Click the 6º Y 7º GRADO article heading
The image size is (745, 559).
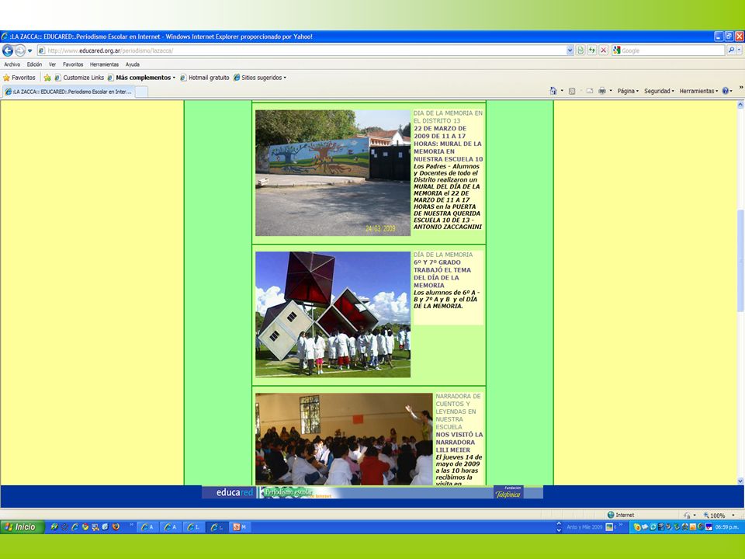click(442, 274)
